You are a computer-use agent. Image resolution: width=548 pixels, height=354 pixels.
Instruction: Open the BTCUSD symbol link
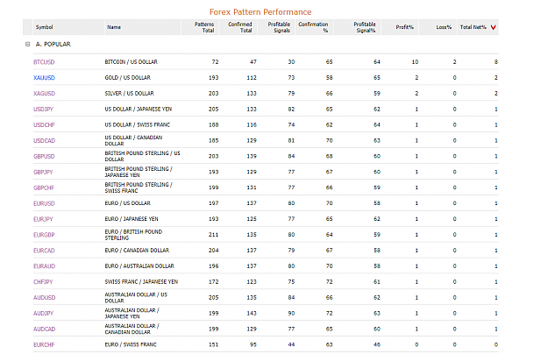[x=44, y=62]
